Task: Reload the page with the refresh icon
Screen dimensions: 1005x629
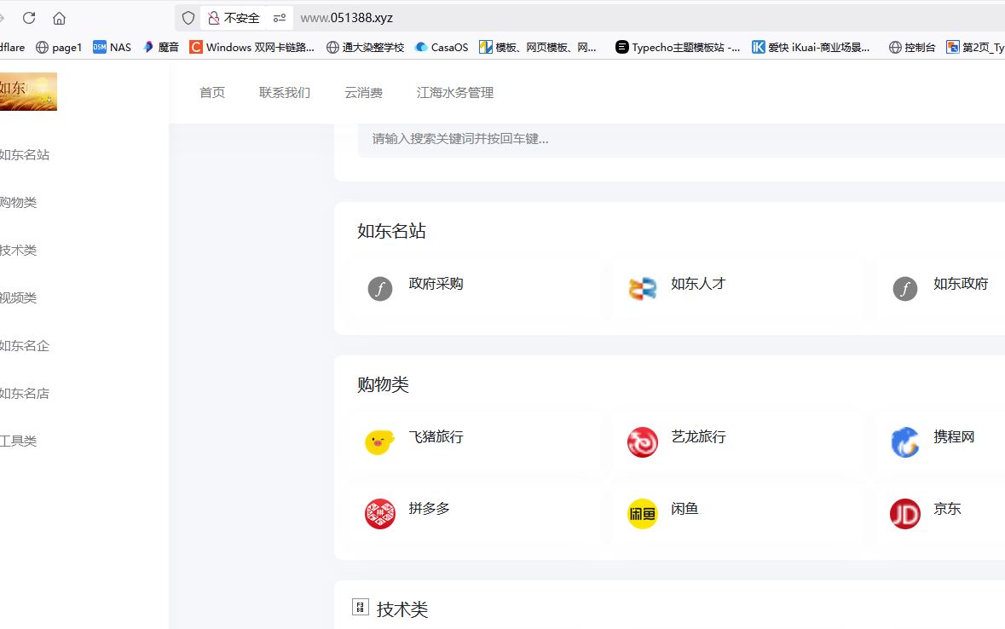Action: 29,18
